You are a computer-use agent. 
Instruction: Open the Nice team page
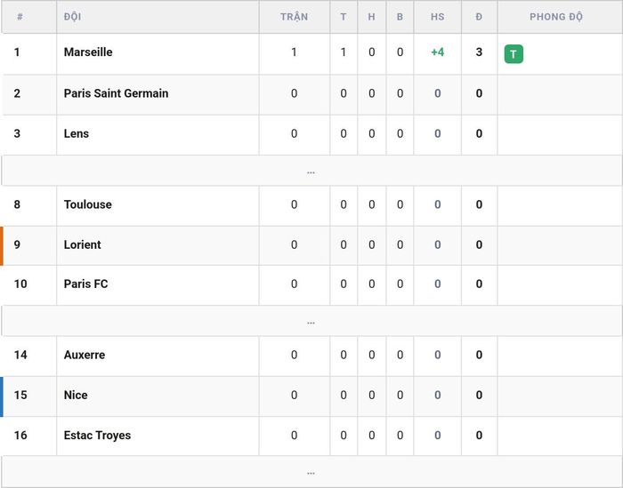pyautogui.click(x=76, y=396)
